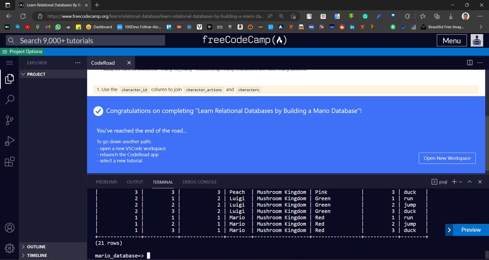The image size is (489, 260).
Task: Go back to the previous page
Action: coord(8,16)
